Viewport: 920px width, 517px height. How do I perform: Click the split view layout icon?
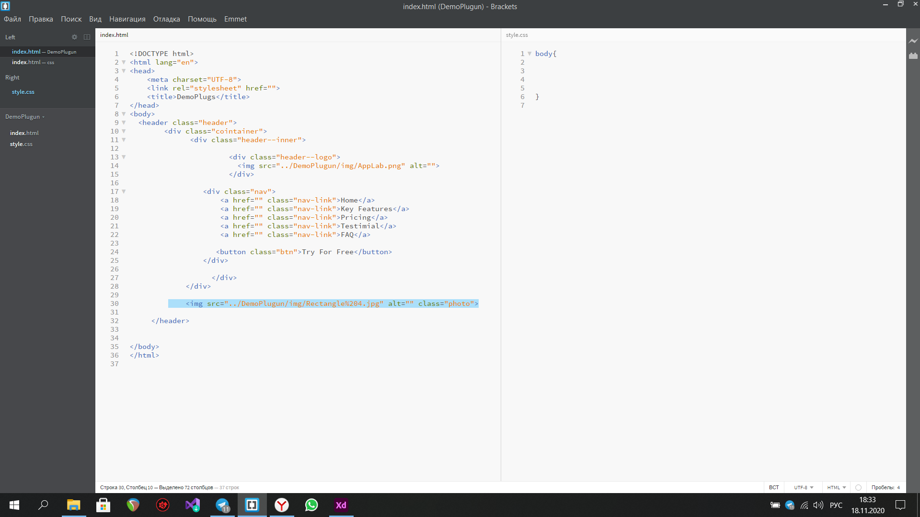click(x=87, y=37)
